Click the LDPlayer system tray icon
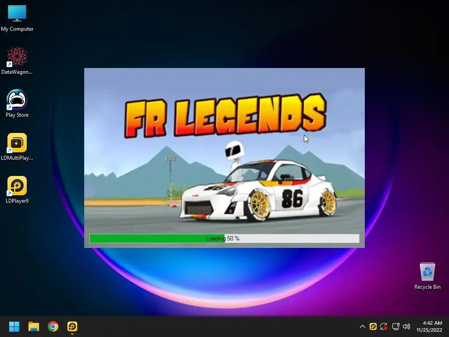The height and width of the screenshot is (337, 449). [373, 326]
